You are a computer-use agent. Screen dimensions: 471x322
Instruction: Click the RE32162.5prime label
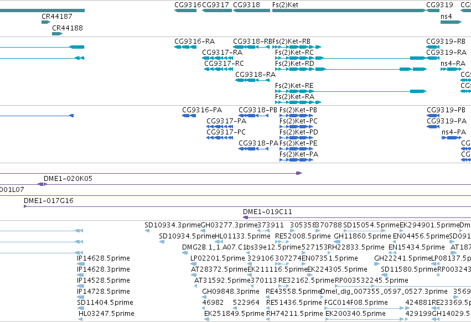(x=306, y=281)
